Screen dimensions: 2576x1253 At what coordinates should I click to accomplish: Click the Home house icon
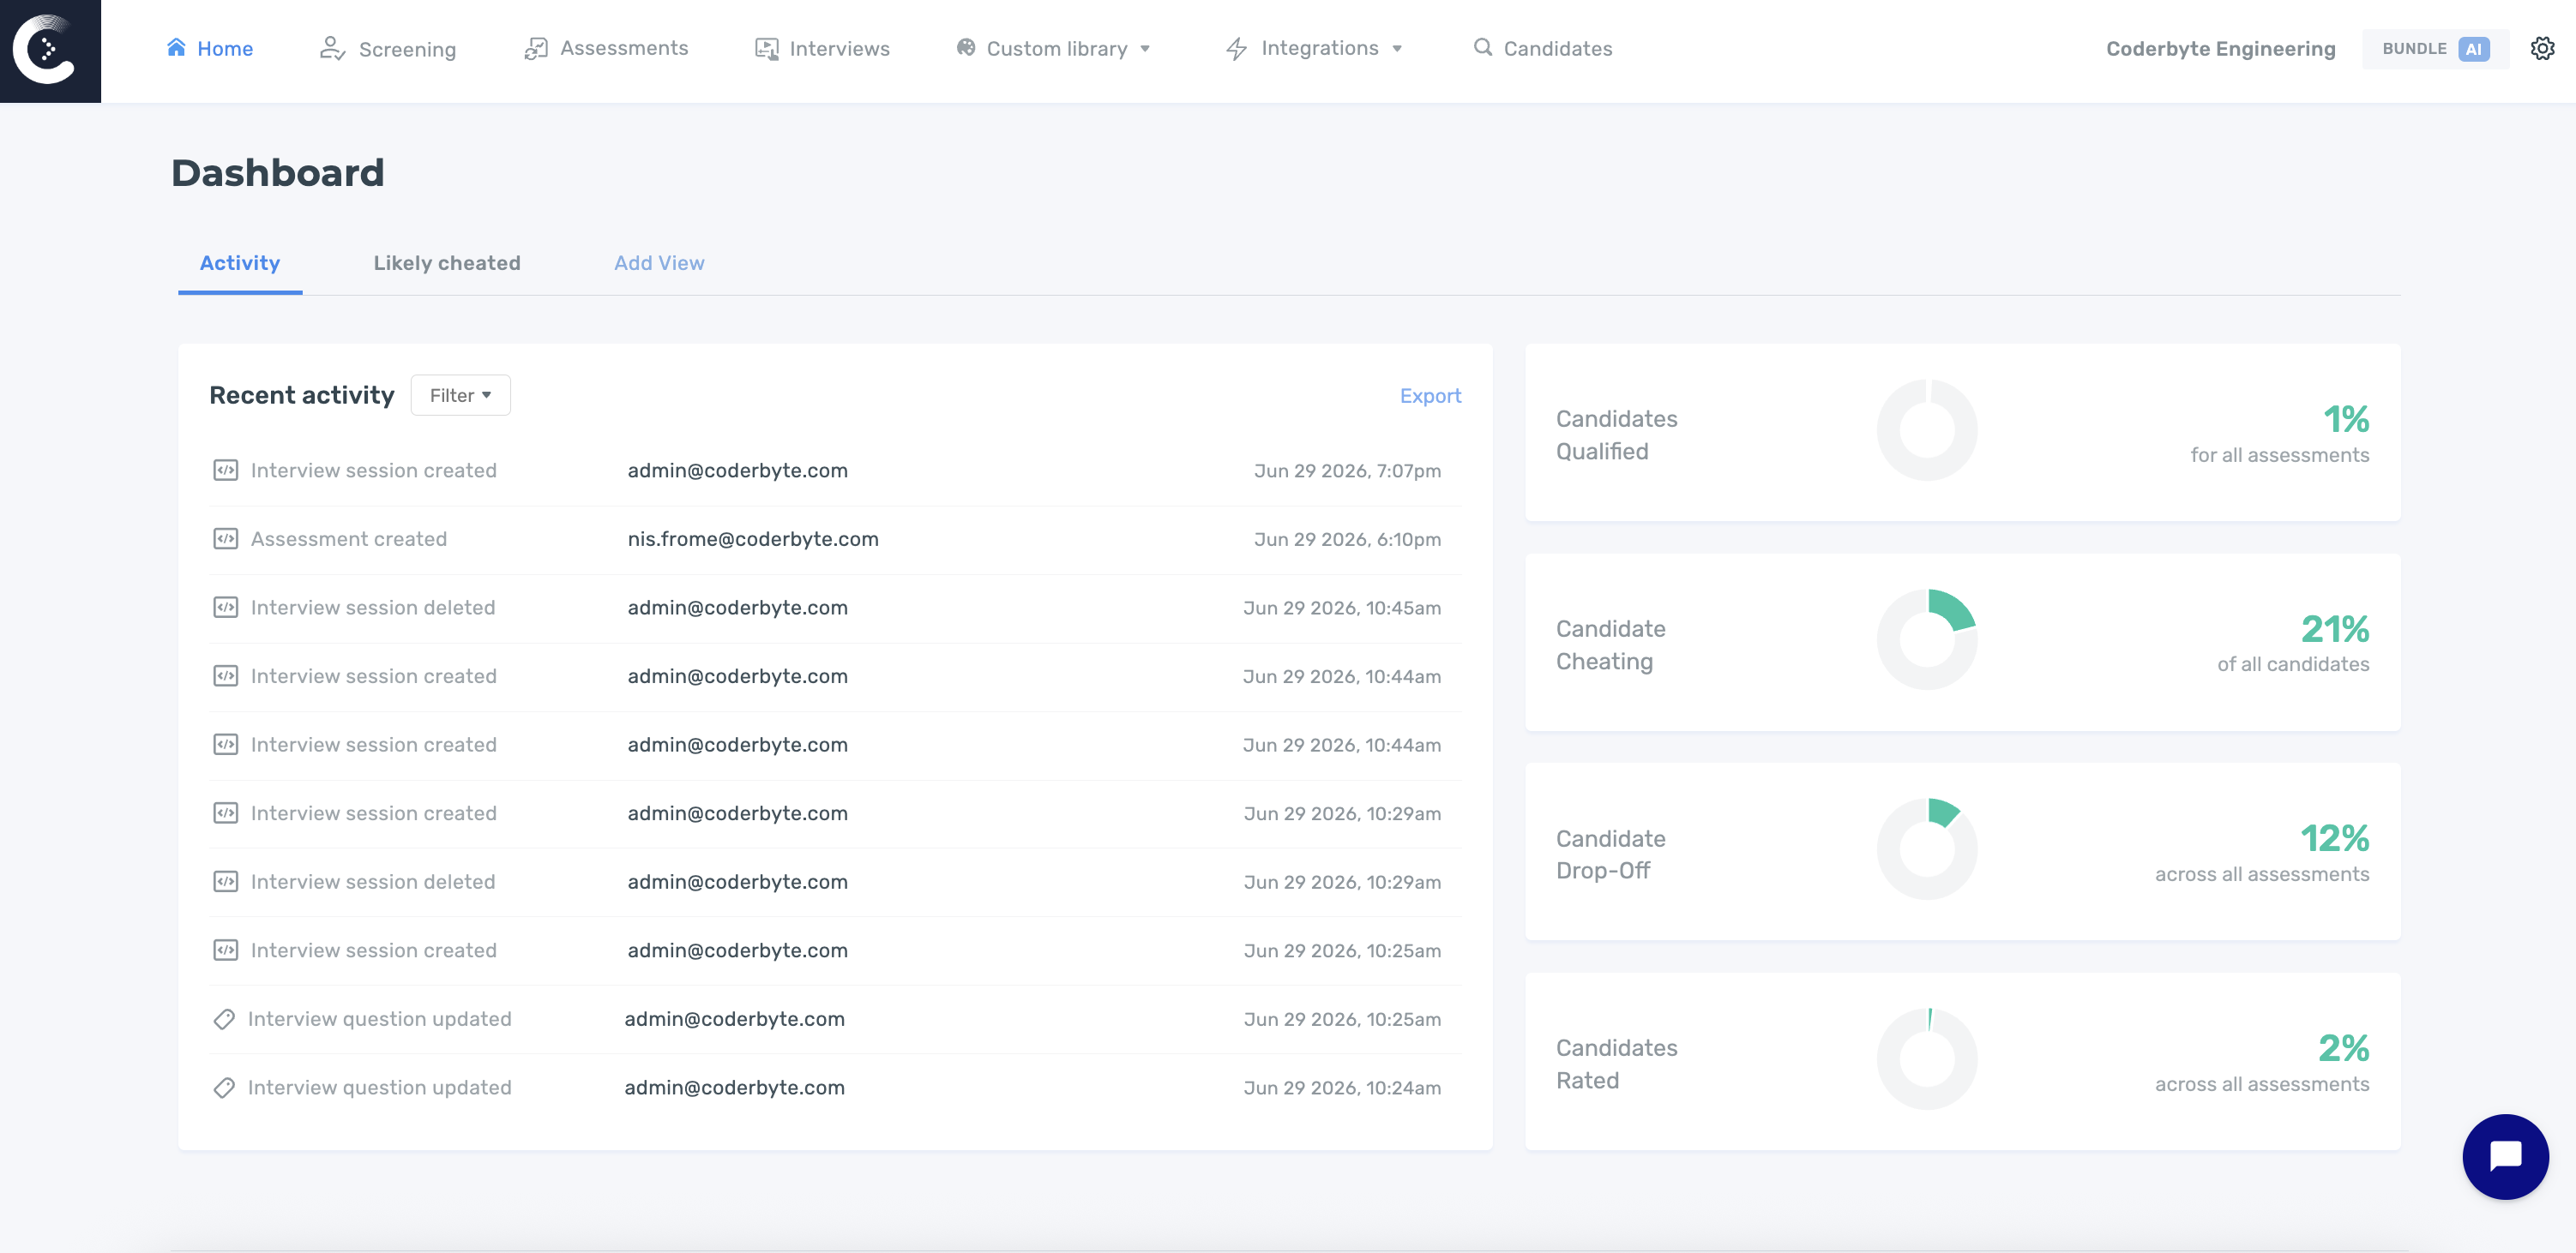click(x=176, y=48)
